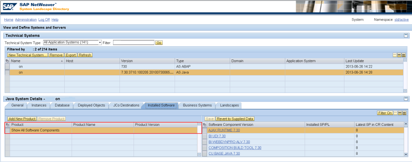The height and width of the screenshot is (162, 412).
Task: Open BI WEBDYNPRO ALV 7.30 link
Action: (x=229, y=142)
